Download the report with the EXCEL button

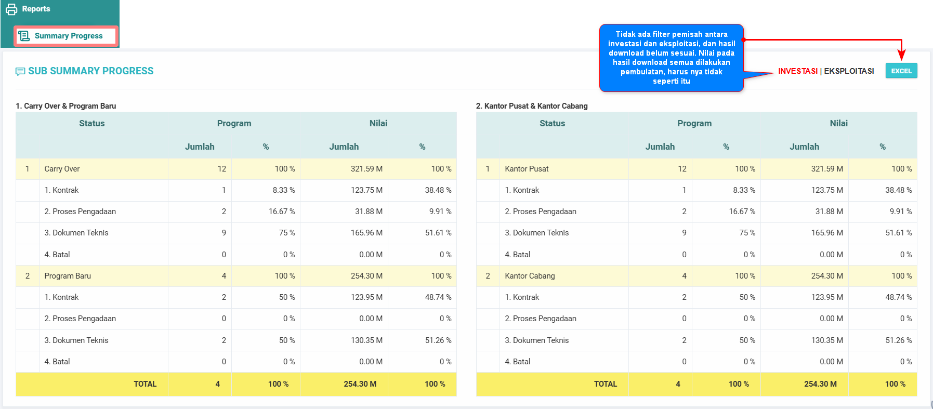901,71
